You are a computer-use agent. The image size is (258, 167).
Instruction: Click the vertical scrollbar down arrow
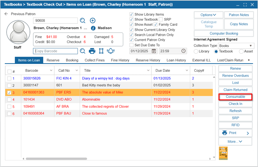[x=214, y=157]
